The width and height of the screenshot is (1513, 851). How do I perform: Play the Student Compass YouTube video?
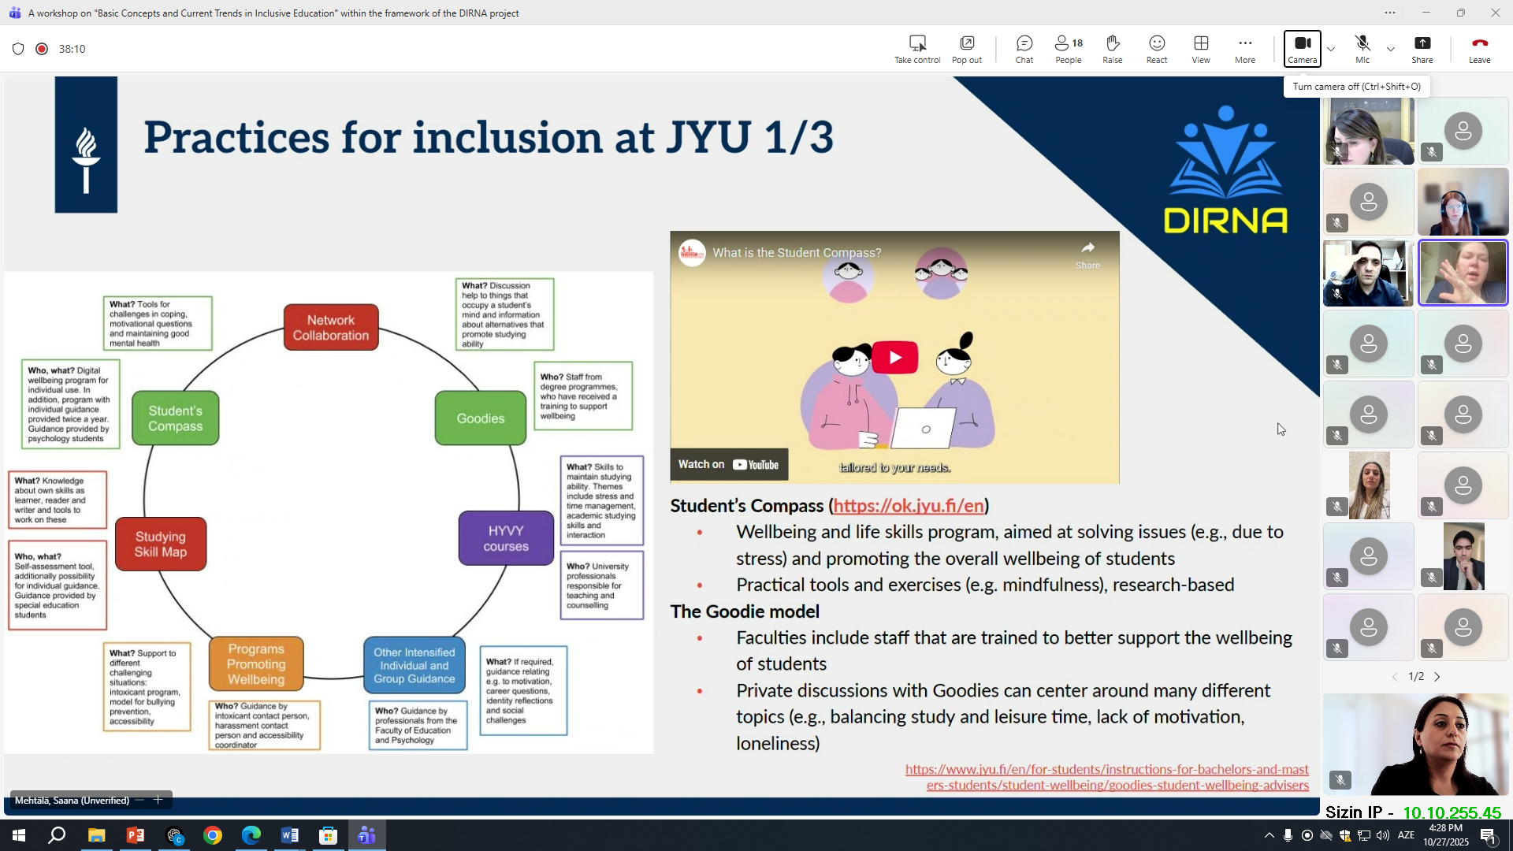point(894,357)
